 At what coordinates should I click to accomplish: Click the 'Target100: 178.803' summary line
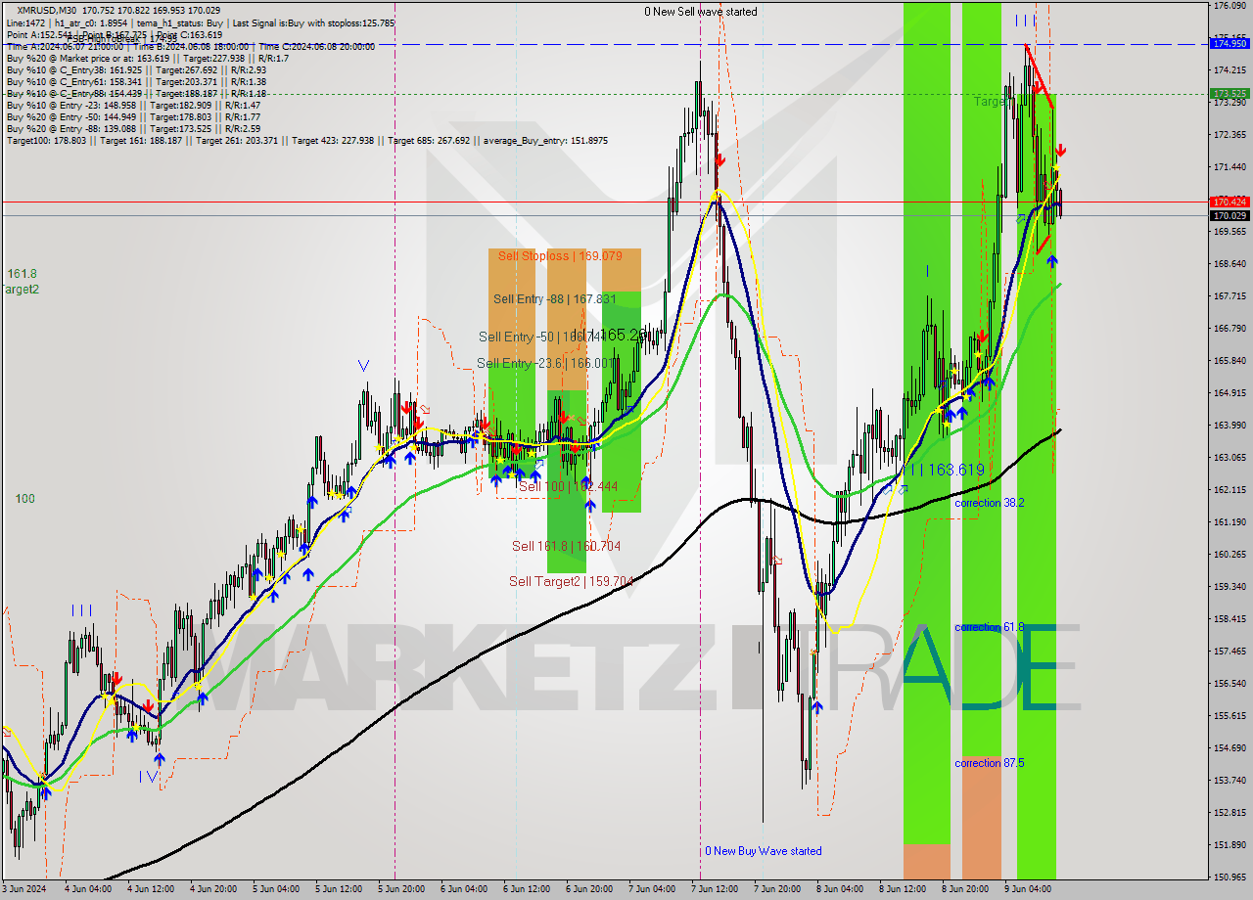306,141
